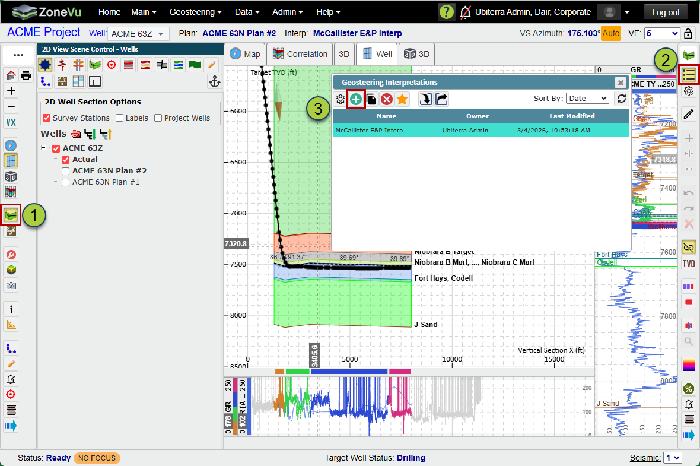Mark the interpretation as starred with the star icon
700x466 pixels.
[x=402, y=99]
